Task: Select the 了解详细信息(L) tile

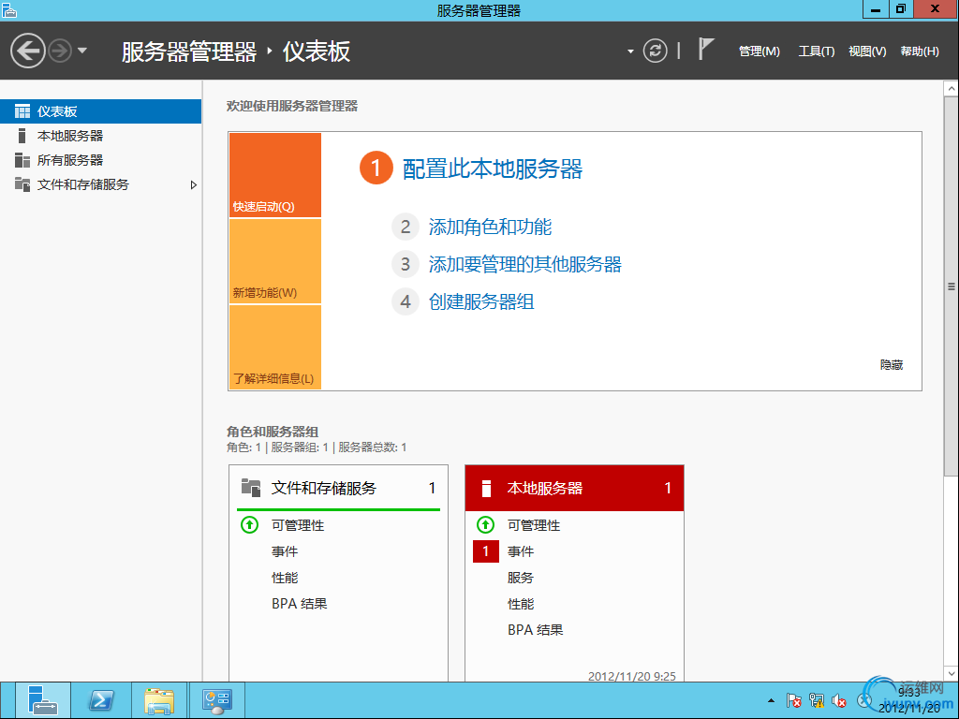Action: point(275,346)
